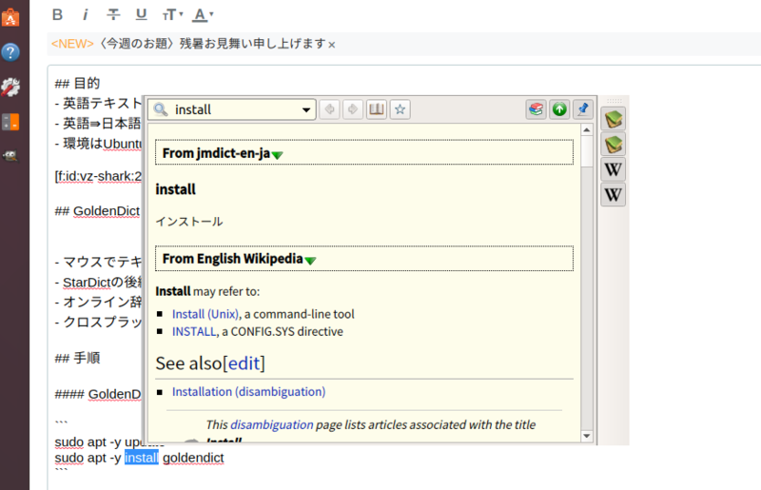Open text color dropdown
761x490 pixels.
click(x=203, y=15)
